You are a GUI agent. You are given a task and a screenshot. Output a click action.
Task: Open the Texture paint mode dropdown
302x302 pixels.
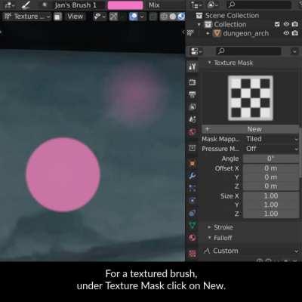[x=27, y=17]
